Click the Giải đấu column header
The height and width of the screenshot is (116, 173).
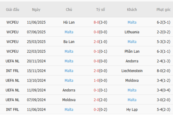click(x=13, y=10)
